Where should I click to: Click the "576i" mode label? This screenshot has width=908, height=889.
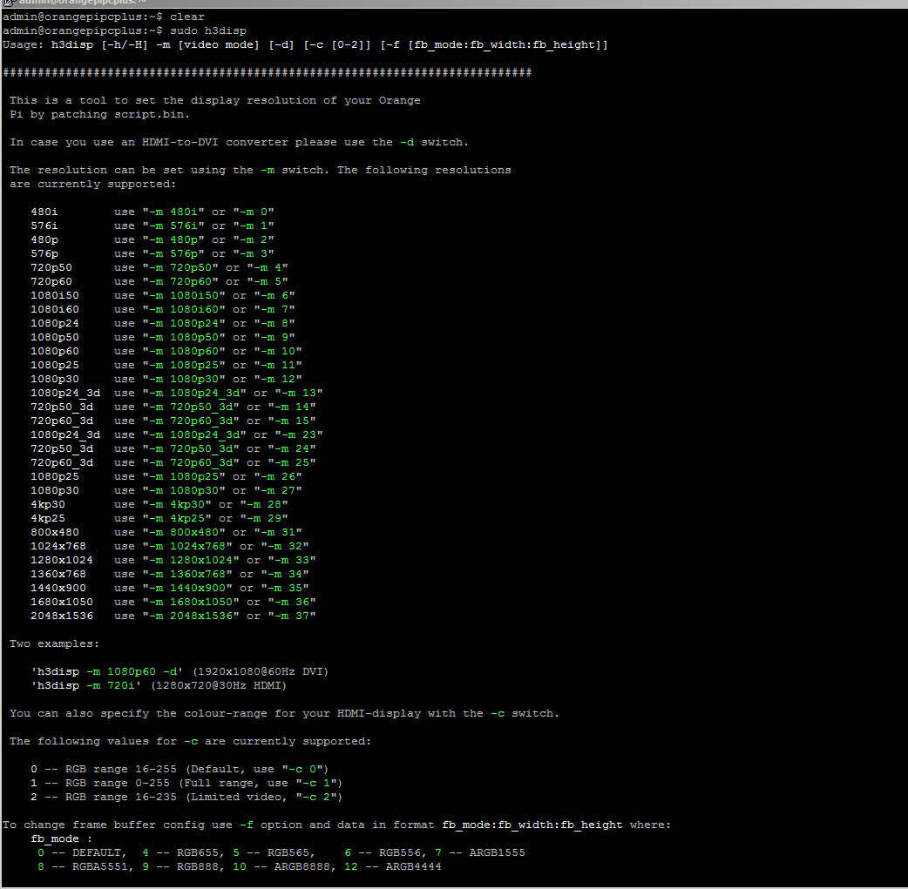(x=44, y=226)
